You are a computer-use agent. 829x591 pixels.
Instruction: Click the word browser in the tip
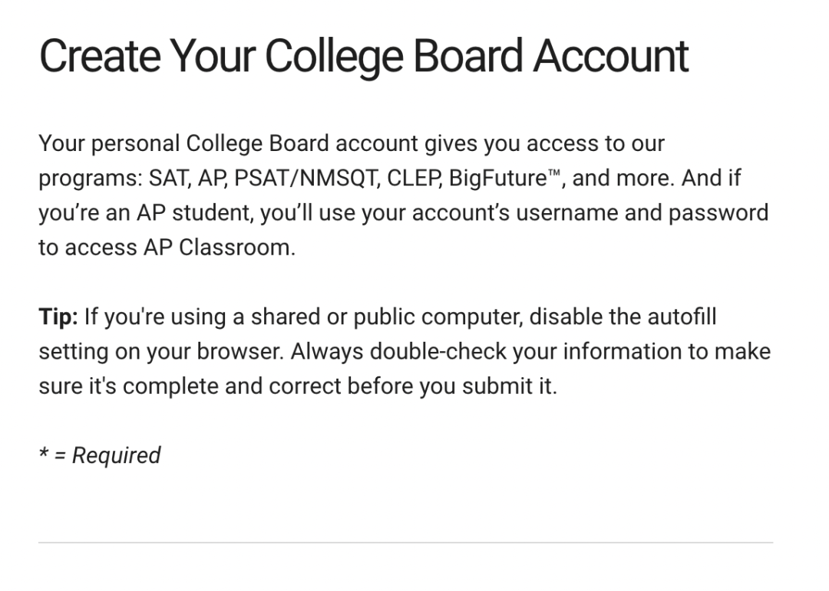point(239,352)
